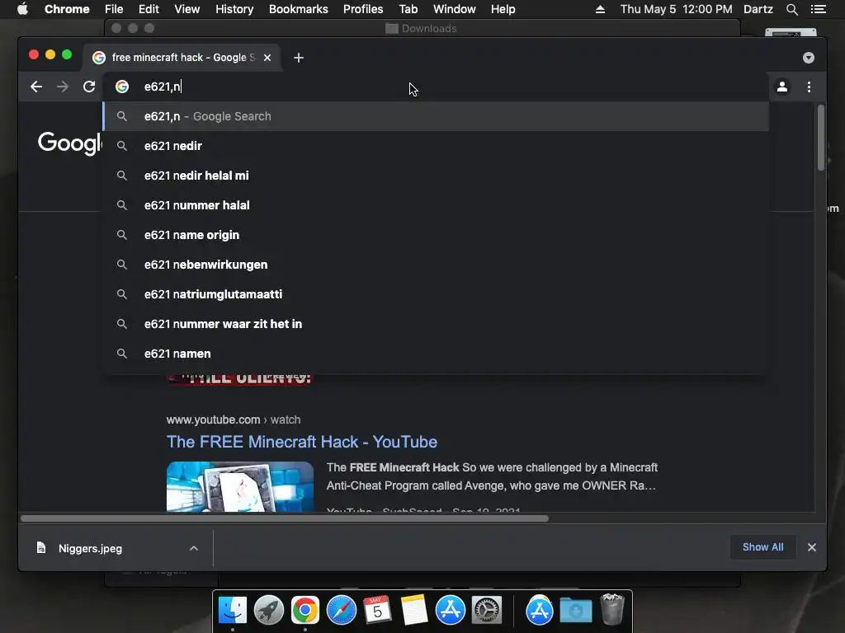The height and width of the screenshot is (633, 845).
Task: Open System Preferences in the Dock
Action: [487, 611]
